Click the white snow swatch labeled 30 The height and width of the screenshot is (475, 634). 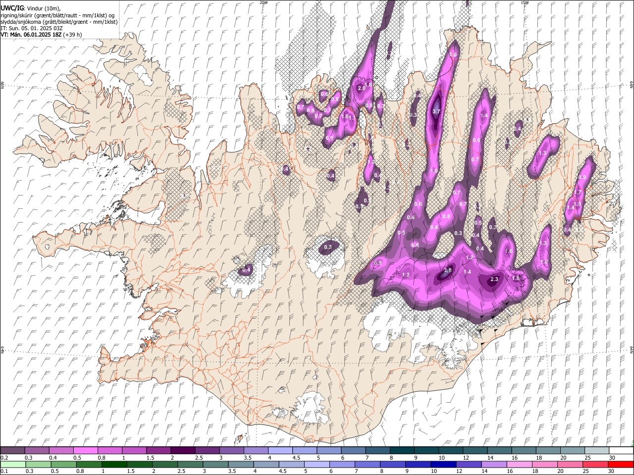pos(620,450)
